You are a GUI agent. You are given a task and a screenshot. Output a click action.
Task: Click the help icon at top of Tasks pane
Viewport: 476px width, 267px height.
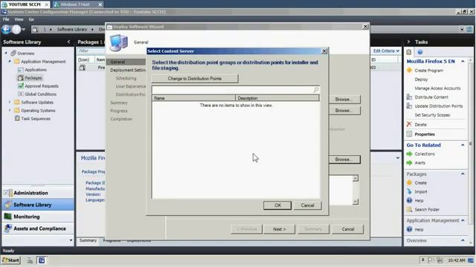(420, 52)
